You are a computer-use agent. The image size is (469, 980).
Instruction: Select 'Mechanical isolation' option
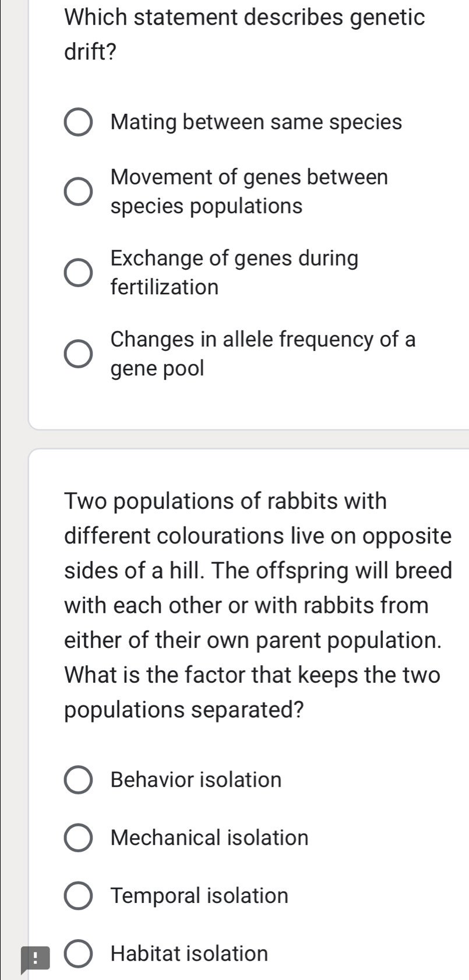point(79,838)
